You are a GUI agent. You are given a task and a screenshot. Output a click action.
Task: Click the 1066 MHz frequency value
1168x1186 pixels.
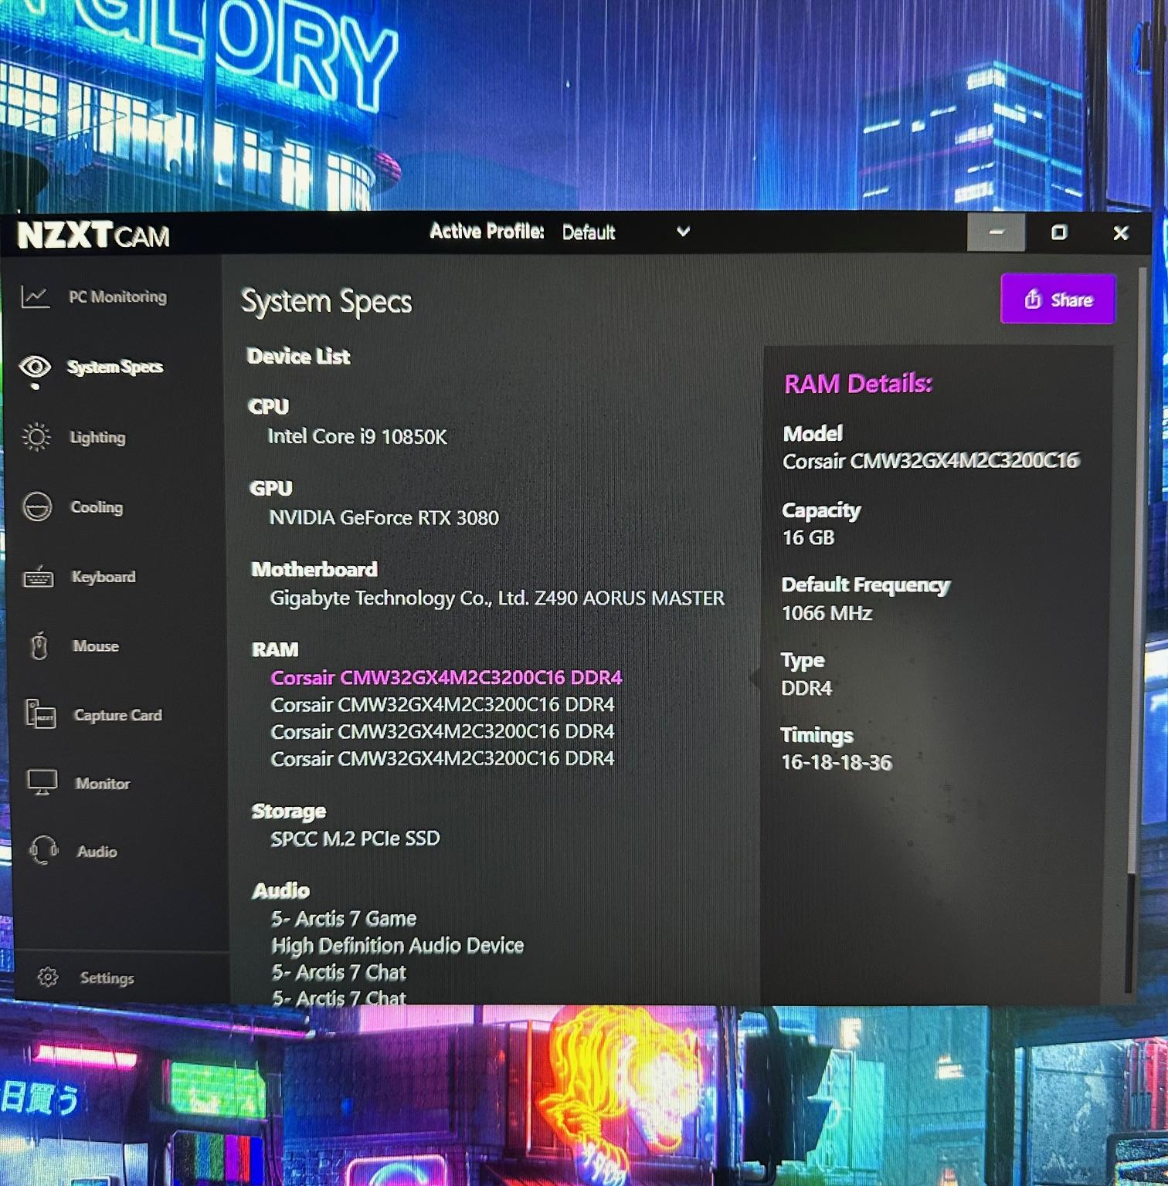[827, 613]
